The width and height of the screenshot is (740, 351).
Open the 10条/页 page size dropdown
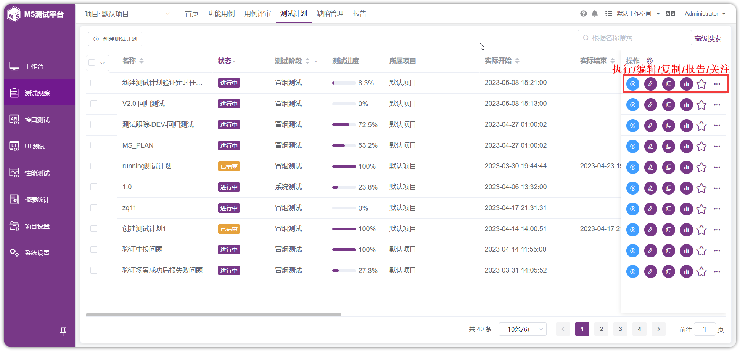[x=523, y=329]
